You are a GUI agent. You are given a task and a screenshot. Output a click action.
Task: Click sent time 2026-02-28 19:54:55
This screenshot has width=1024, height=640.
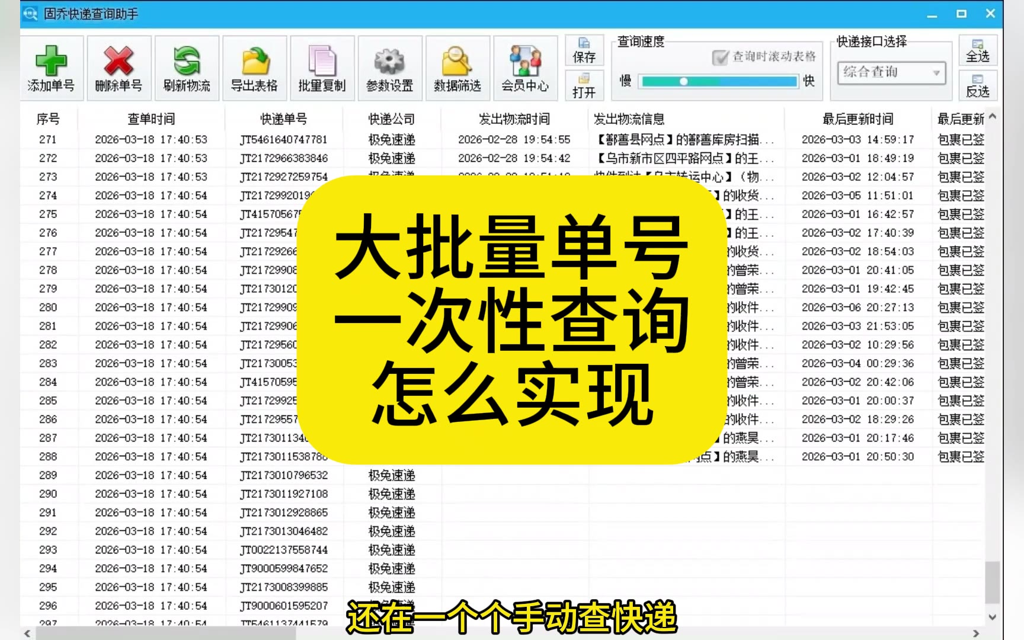point(514,140)
